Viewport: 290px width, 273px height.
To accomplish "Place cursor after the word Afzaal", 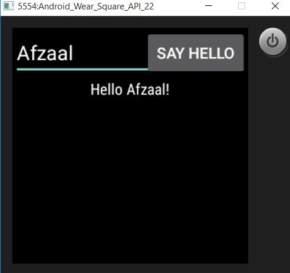I will [74, 53].
